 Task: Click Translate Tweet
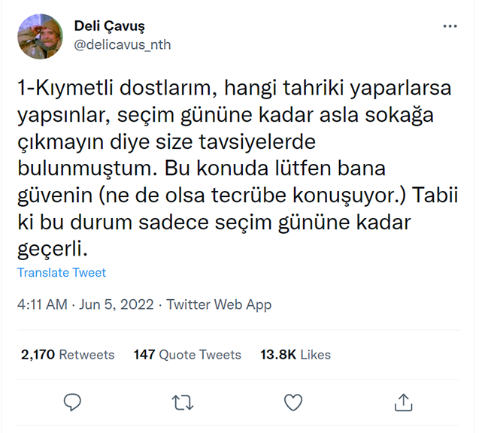(x=62, y=273)
